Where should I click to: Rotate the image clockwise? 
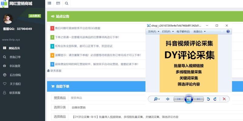215,99
